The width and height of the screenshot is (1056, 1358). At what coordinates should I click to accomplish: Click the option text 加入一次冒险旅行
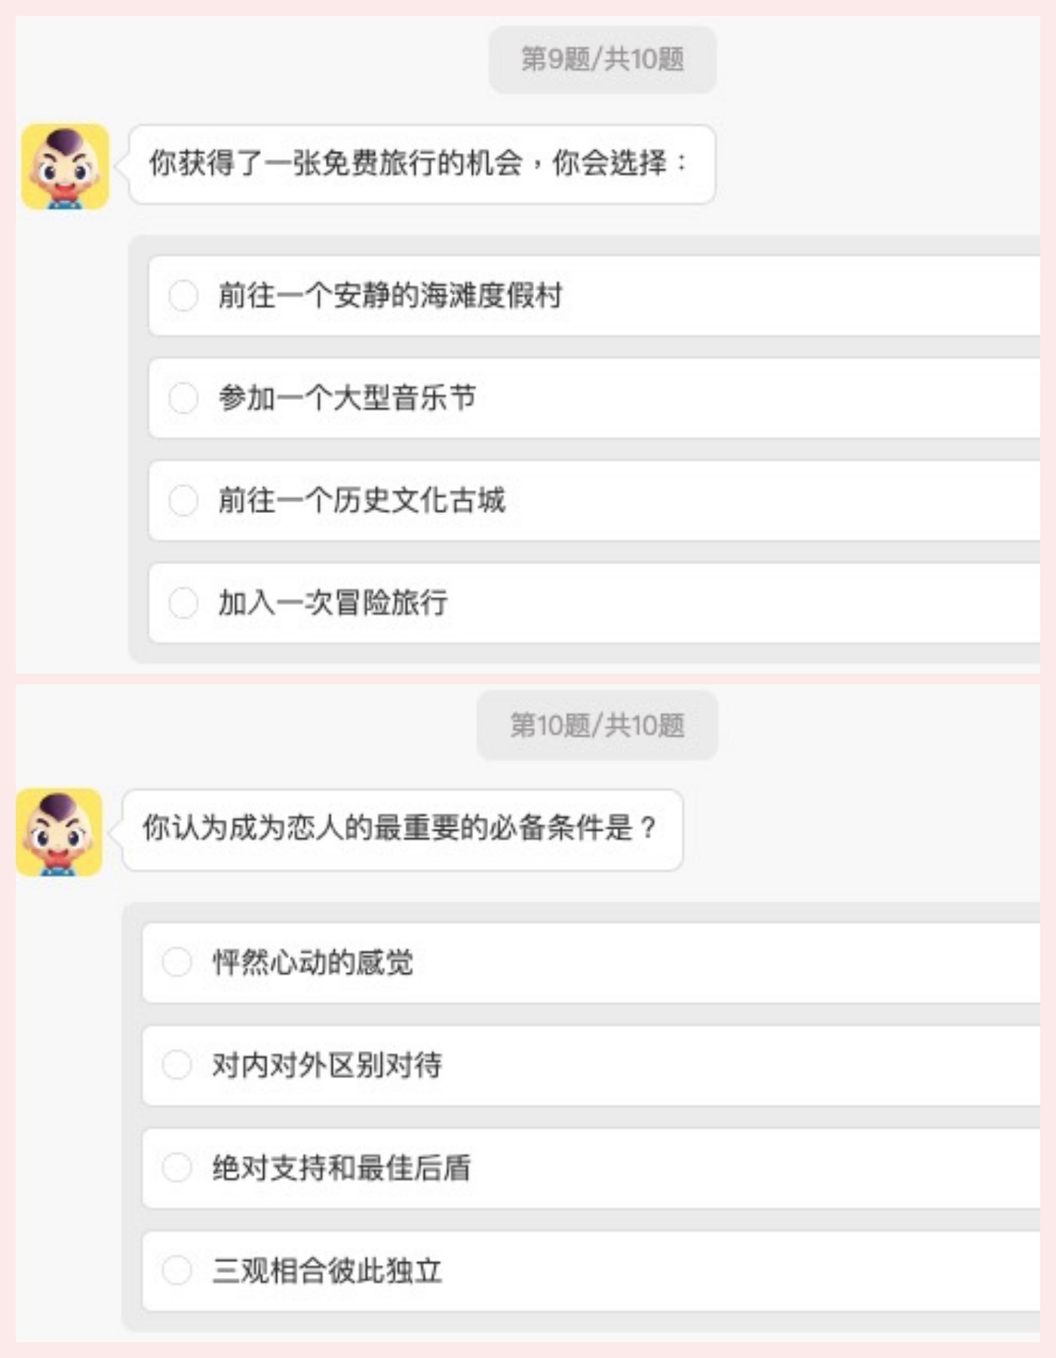point(333,603)
